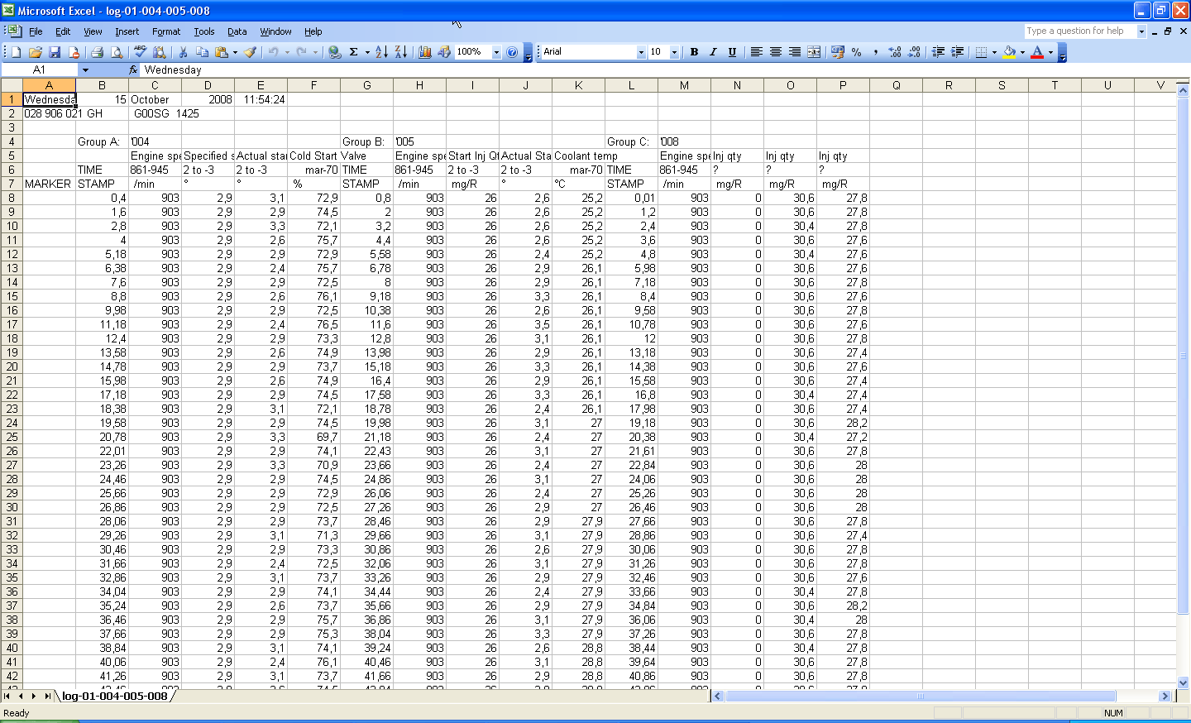Open the Print Preview tool
The image size is (1191, 723).
pos(117,52)
